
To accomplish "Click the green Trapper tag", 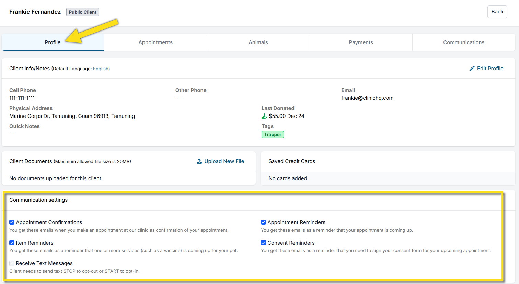I will (273, 135).
